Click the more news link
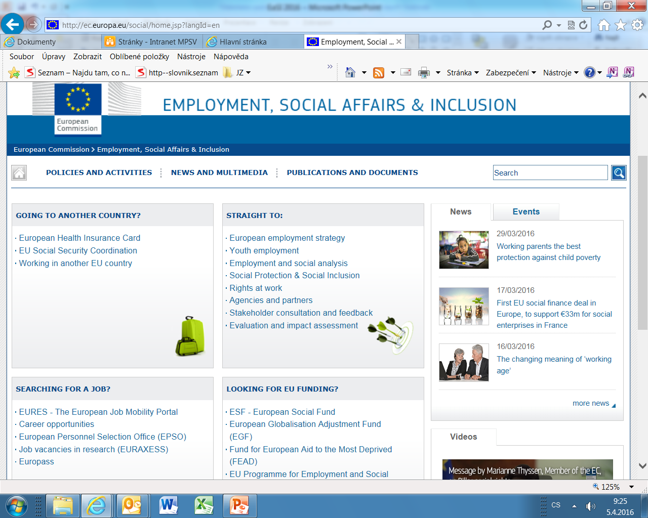This screenshot has height=518, width=648. [x=591, y=403]
